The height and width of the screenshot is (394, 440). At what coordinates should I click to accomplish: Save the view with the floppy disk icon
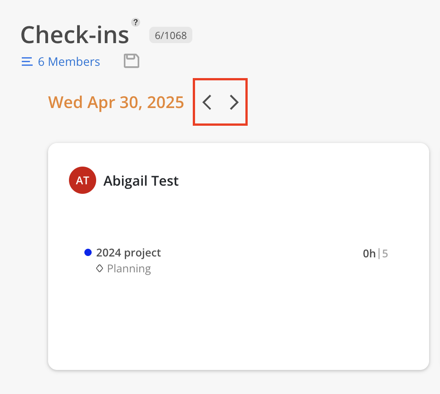coord(132,61)
